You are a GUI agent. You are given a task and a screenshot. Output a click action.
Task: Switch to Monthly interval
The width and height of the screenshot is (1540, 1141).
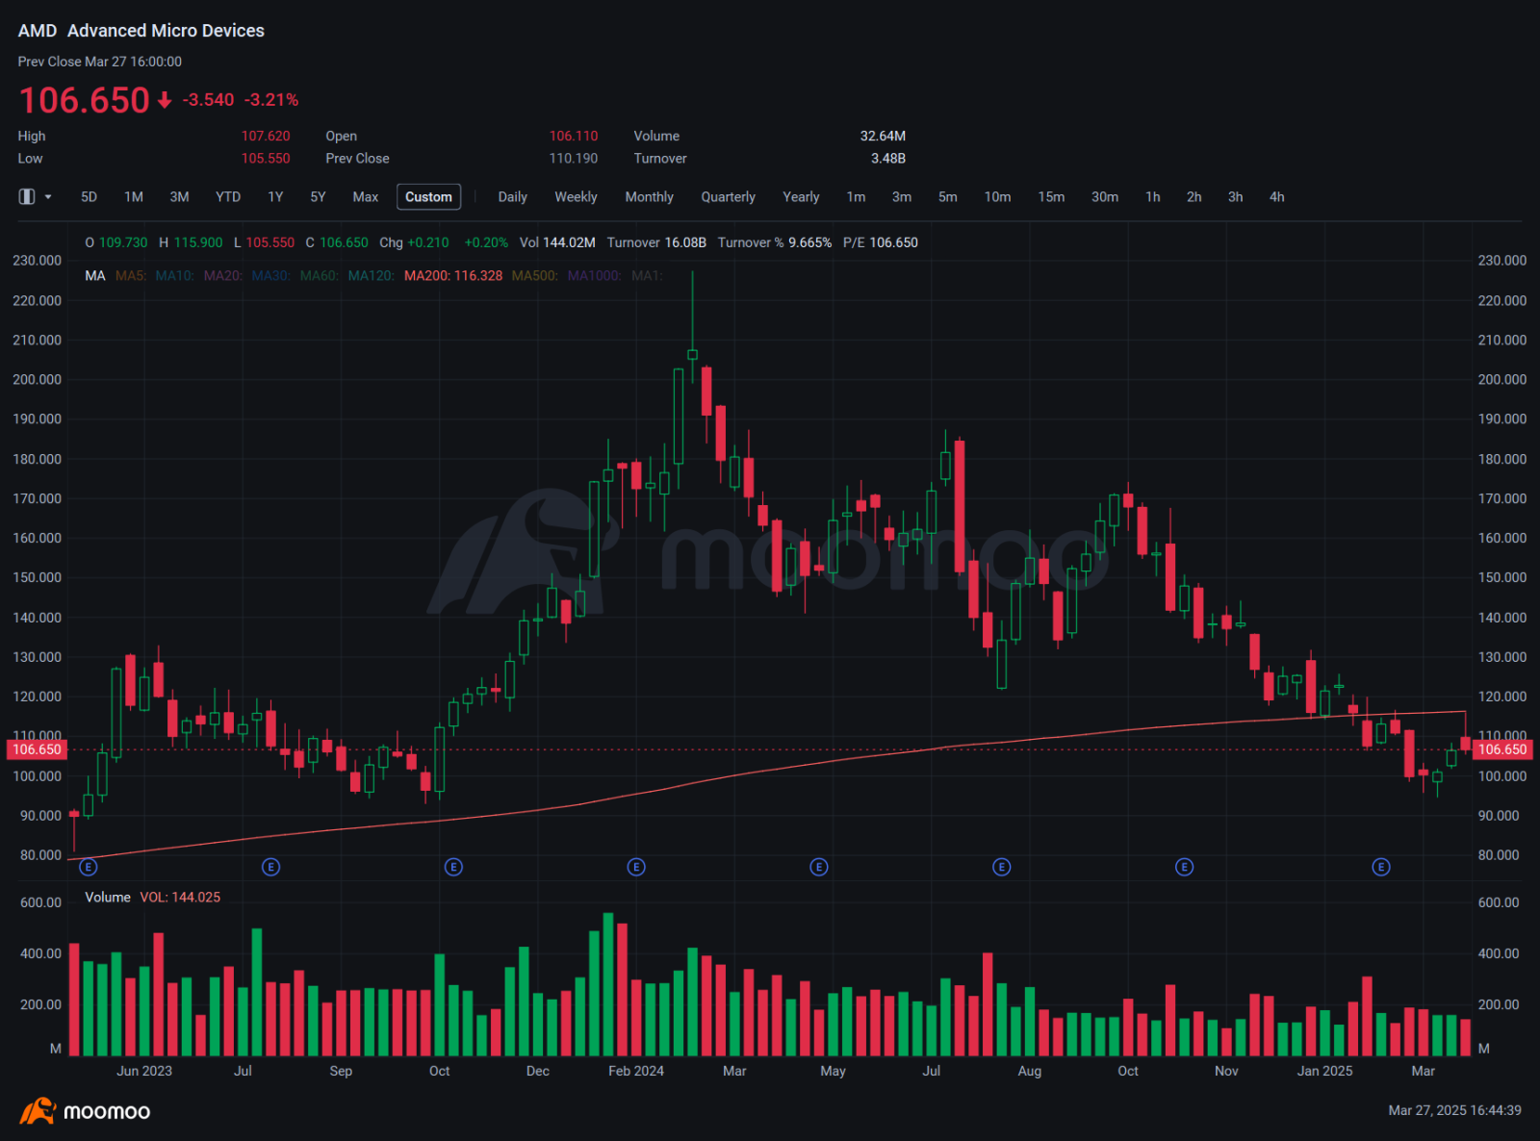pos(650,197)
